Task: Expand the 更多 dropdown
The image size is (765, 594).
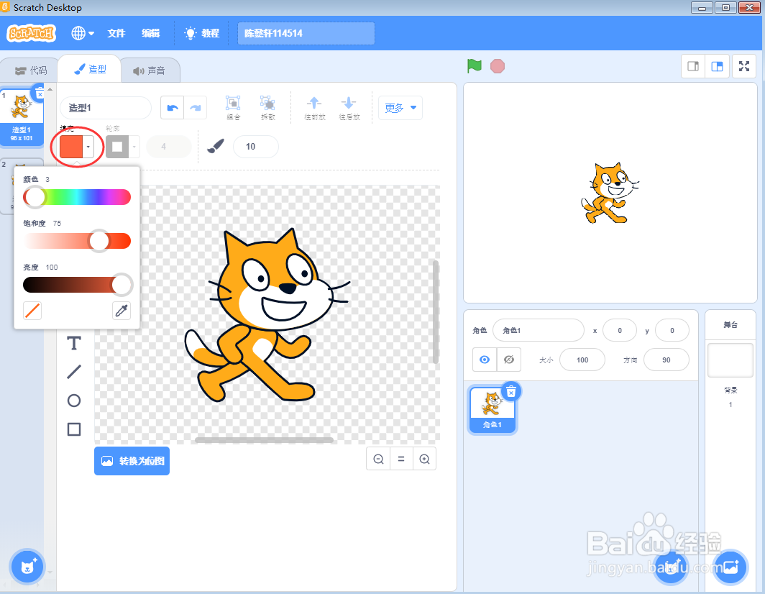Action: click(400, 108)
